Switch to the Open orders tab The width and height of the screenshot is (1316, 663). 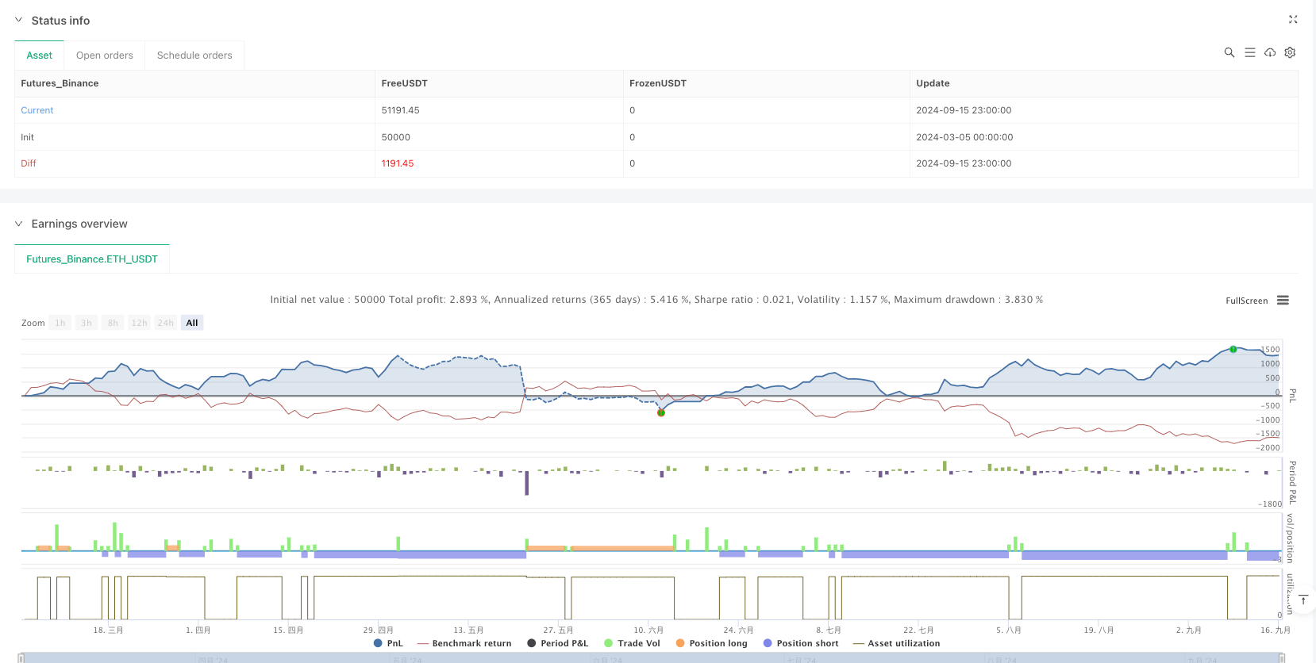click(x=104, y=56)
